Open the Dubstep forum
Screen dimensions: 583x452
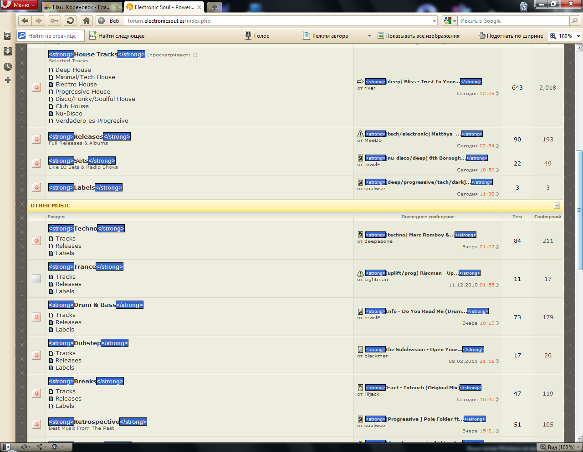[x=87, y=343]
